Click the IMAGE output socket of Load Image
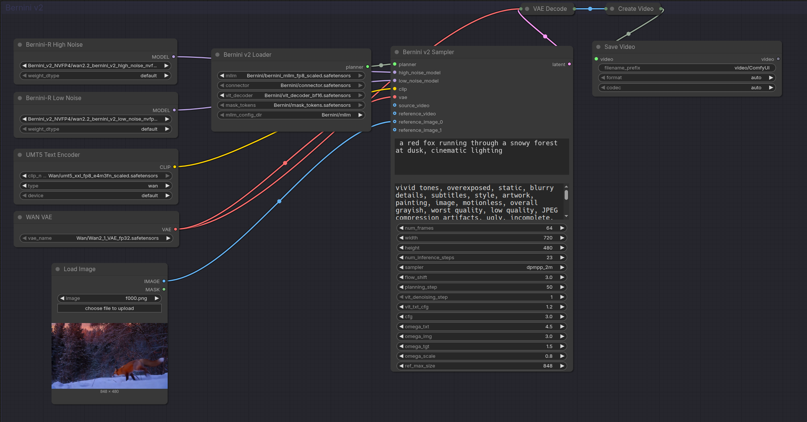Image resolution: width=807 pixels, height=422 pixels. [164, 281]
